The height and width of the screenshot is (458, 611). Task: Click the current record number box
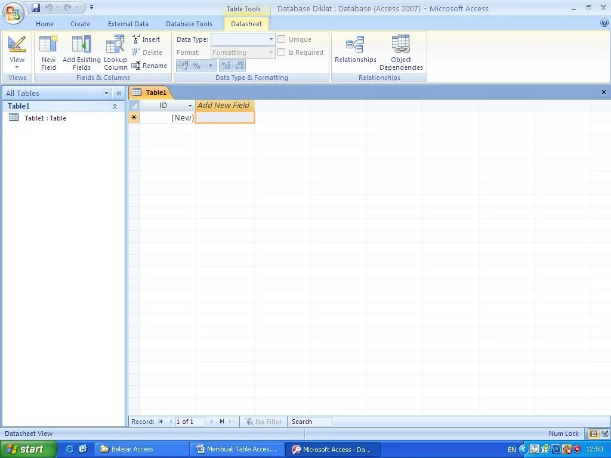pos(190,422)
